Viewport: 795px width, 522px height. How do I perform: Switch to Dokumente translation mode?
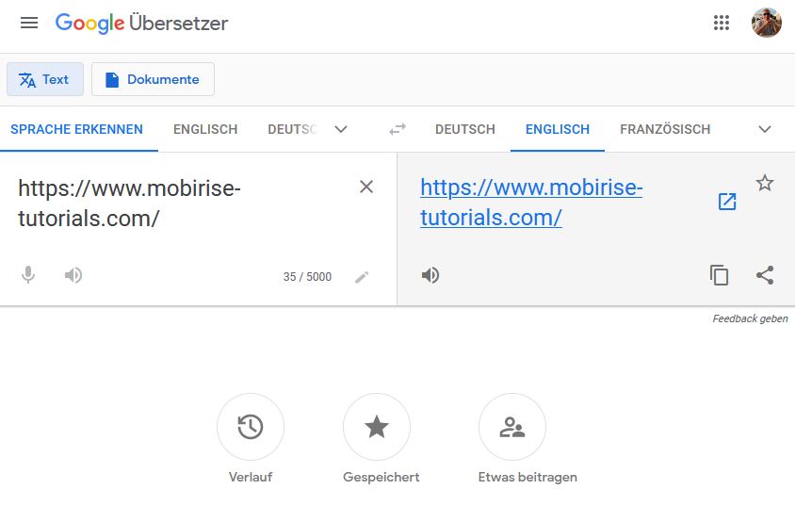coord(153,79)
